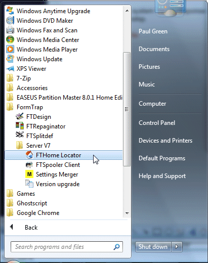
Task: Open the Pictures library
Action: point(149,67)
